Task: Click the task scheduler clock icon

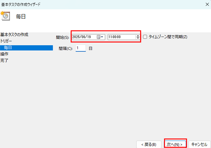Action: tap(5, 16)
